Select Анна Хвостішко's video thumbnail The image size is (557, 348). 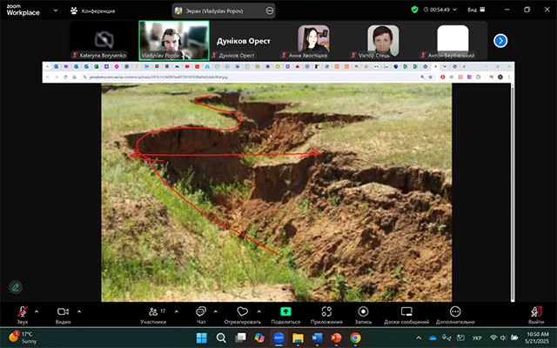click(313, 40)
